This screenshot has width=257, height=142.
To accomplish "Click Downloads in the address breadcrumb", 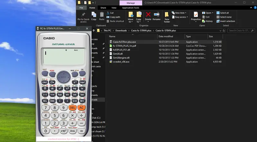I will click(x=121, y=30).
